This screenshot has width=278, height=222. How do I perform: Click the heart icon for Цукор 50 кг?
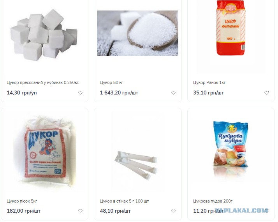(x=173, y=93)
